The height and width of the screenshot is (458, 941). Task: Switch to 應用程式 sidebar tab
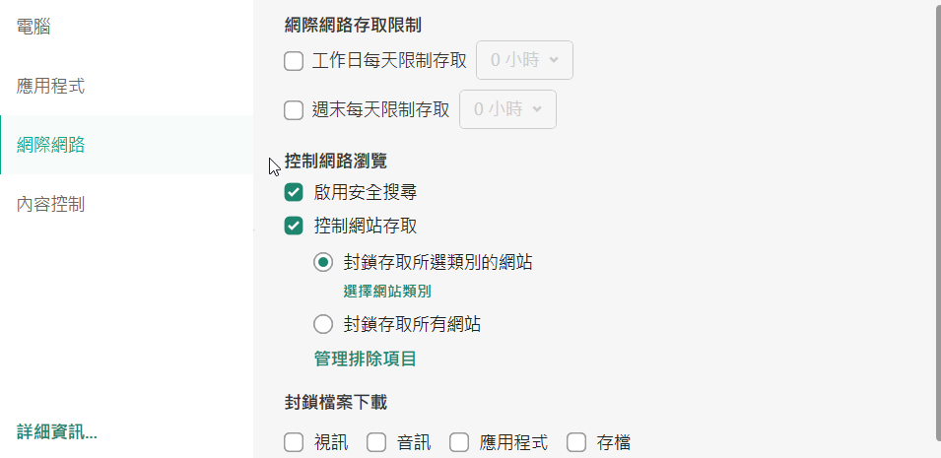(51, 86)
